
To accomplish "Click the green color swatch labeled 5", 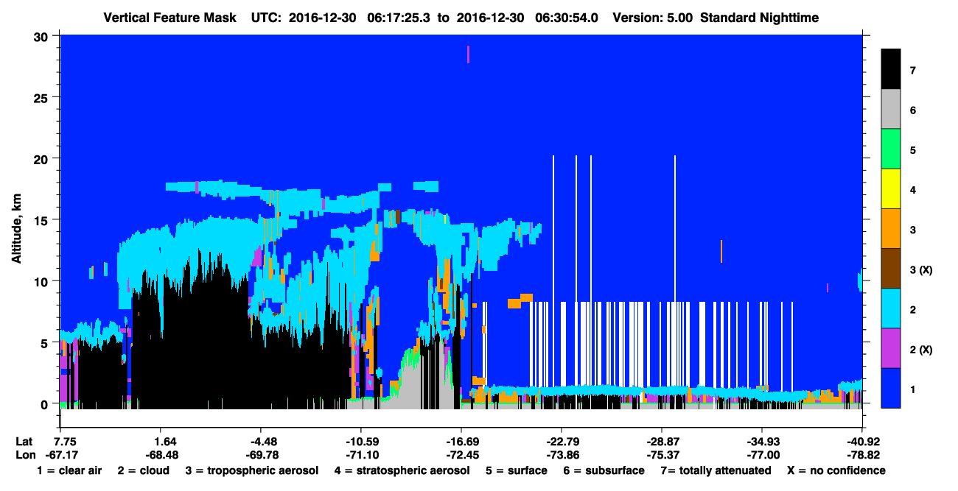I will pyautogui.click(x=891, y=149).
